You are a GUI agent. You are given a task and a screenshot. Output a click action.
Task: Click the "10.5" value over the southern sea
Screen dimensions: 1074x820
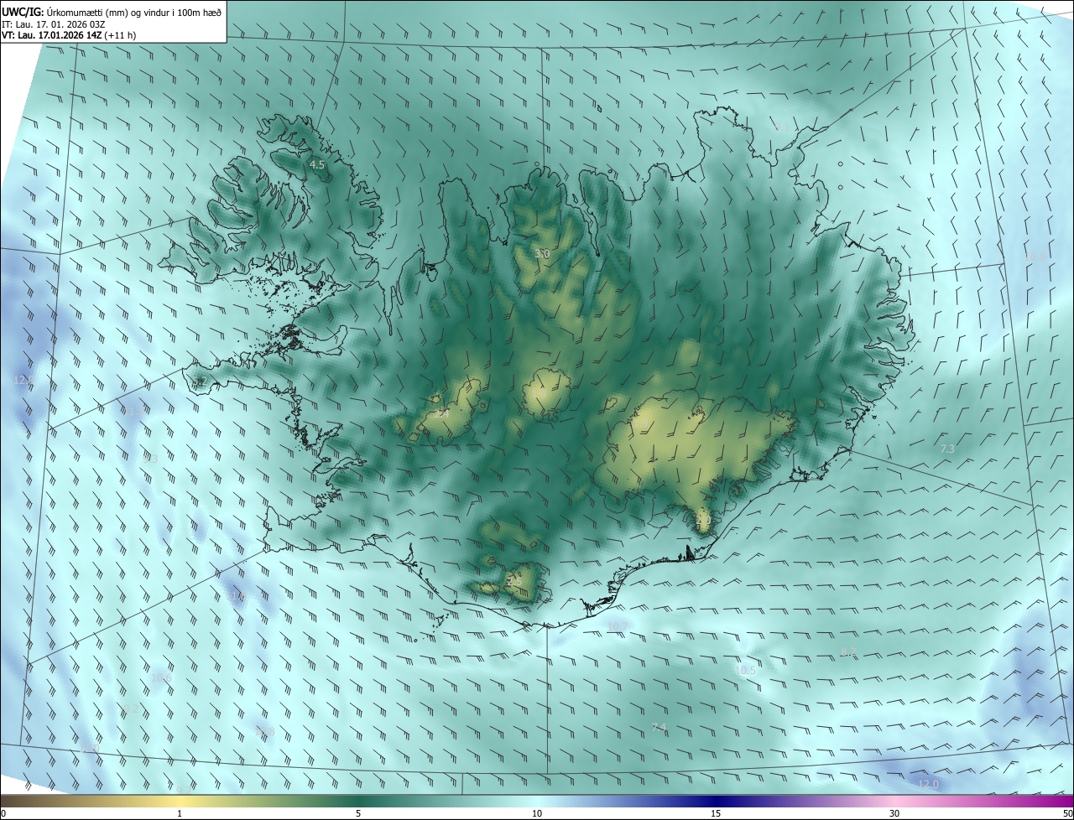(x=745, y=670)
